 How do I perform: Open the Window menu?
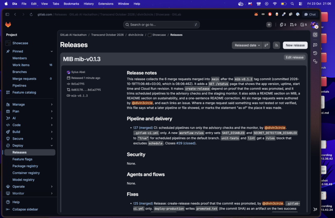(x=123, y=4)
